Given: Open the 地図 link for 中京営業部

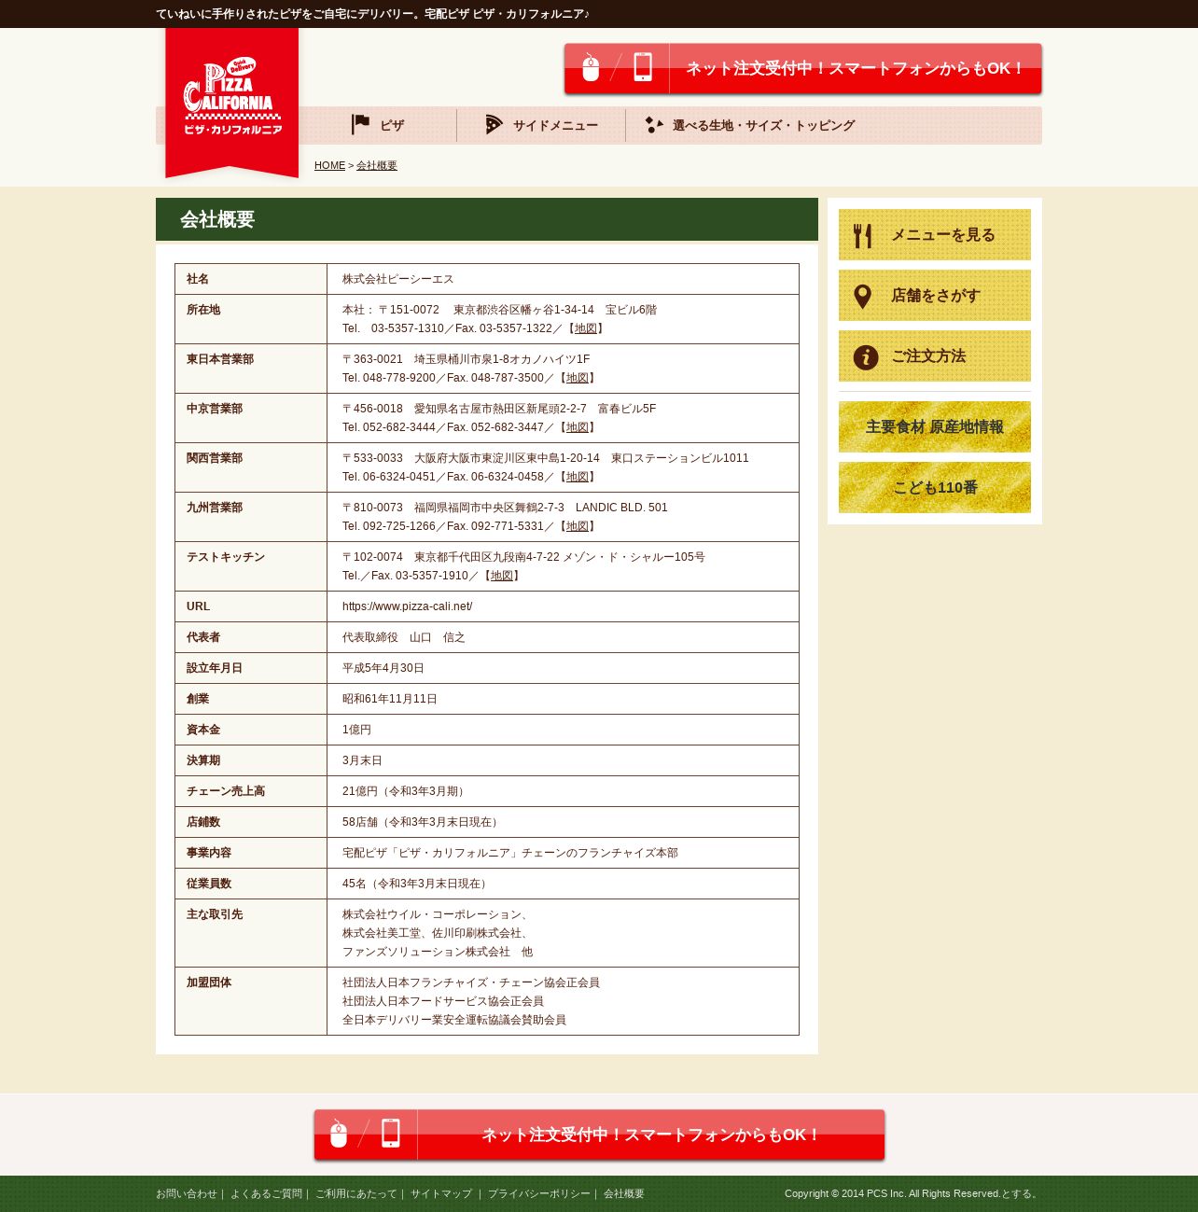Looking at the screenshot, I should coord(577,427).
